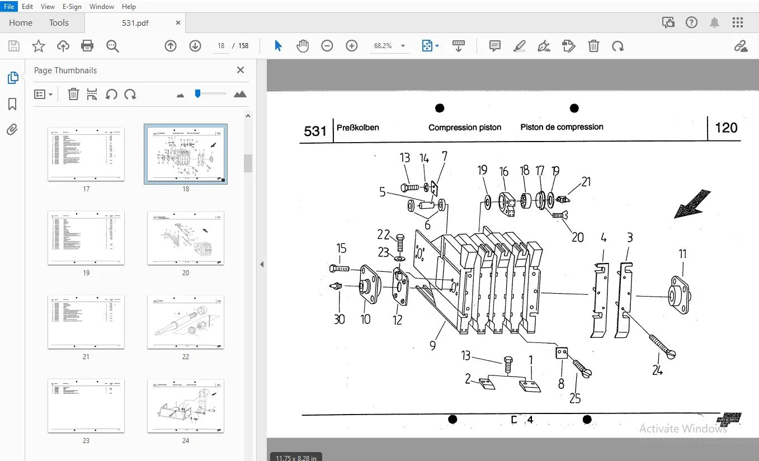
Task: Select page 17 thumbnail
Action: (x=86, y=154)
